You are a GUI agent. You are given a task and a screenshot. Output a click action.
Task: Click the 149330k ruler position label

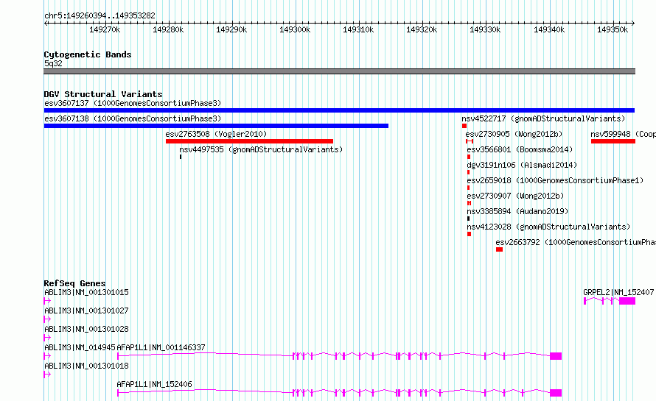coord(485,29)
